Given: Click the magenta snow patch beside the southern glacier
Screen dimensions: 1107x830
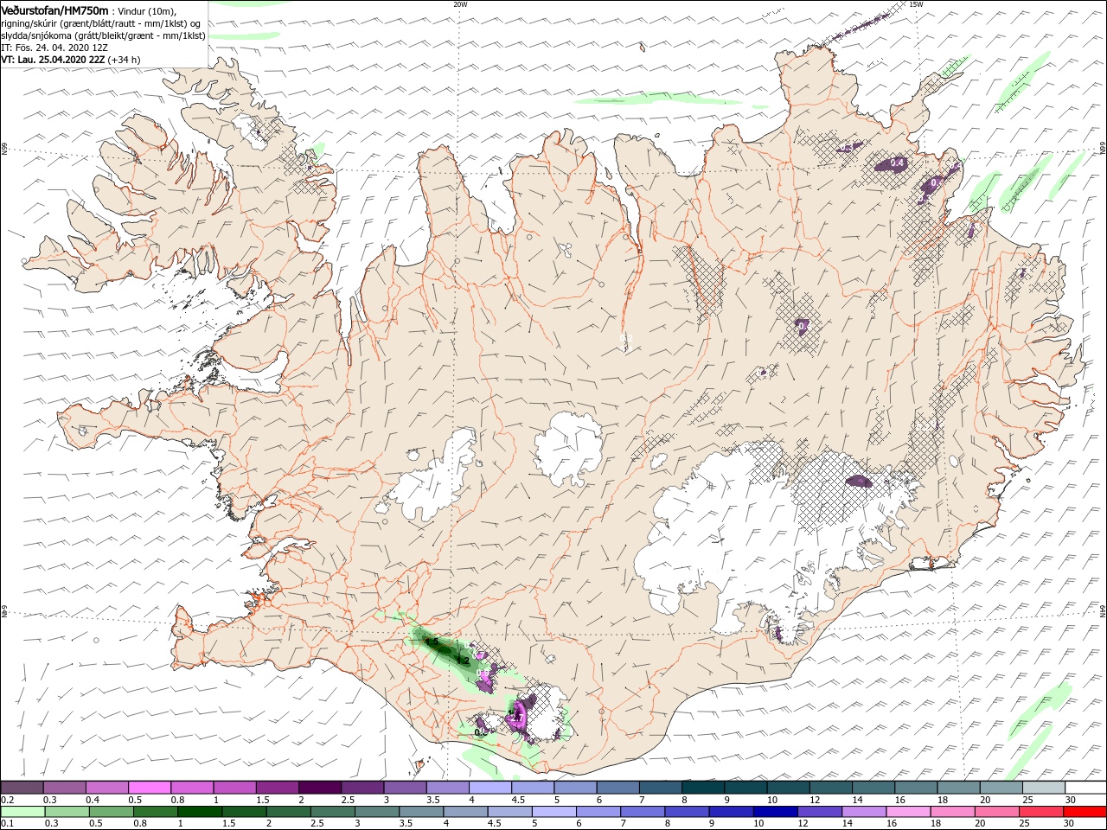Looking at the screenshot, I should (518, 716).
